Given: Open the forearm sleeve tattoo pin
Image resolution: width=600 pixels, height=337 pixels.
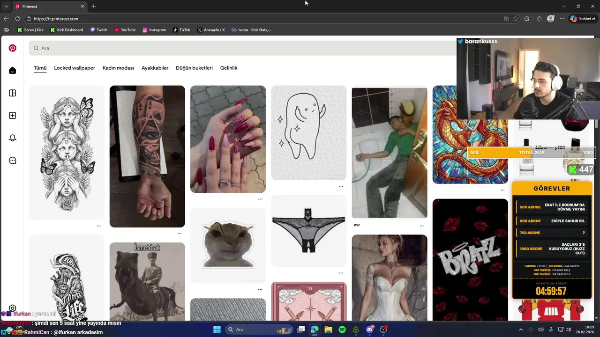Looking at the screenshot, I should tap(147, 156).
